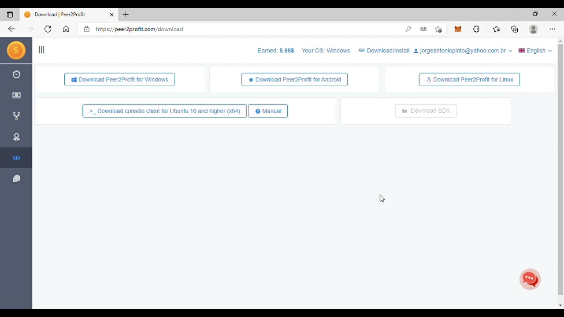Open the translate page icon
The width and height of the screenshot is (564, 317).
(x=423, y=29)
